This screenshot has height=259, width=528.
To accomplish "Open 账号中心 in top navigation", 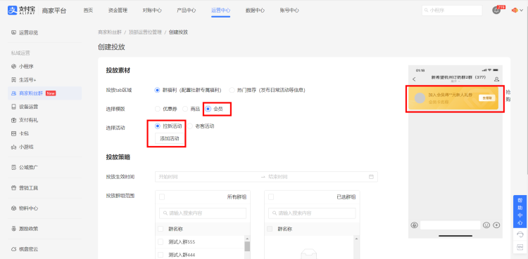I will point(289,11).
